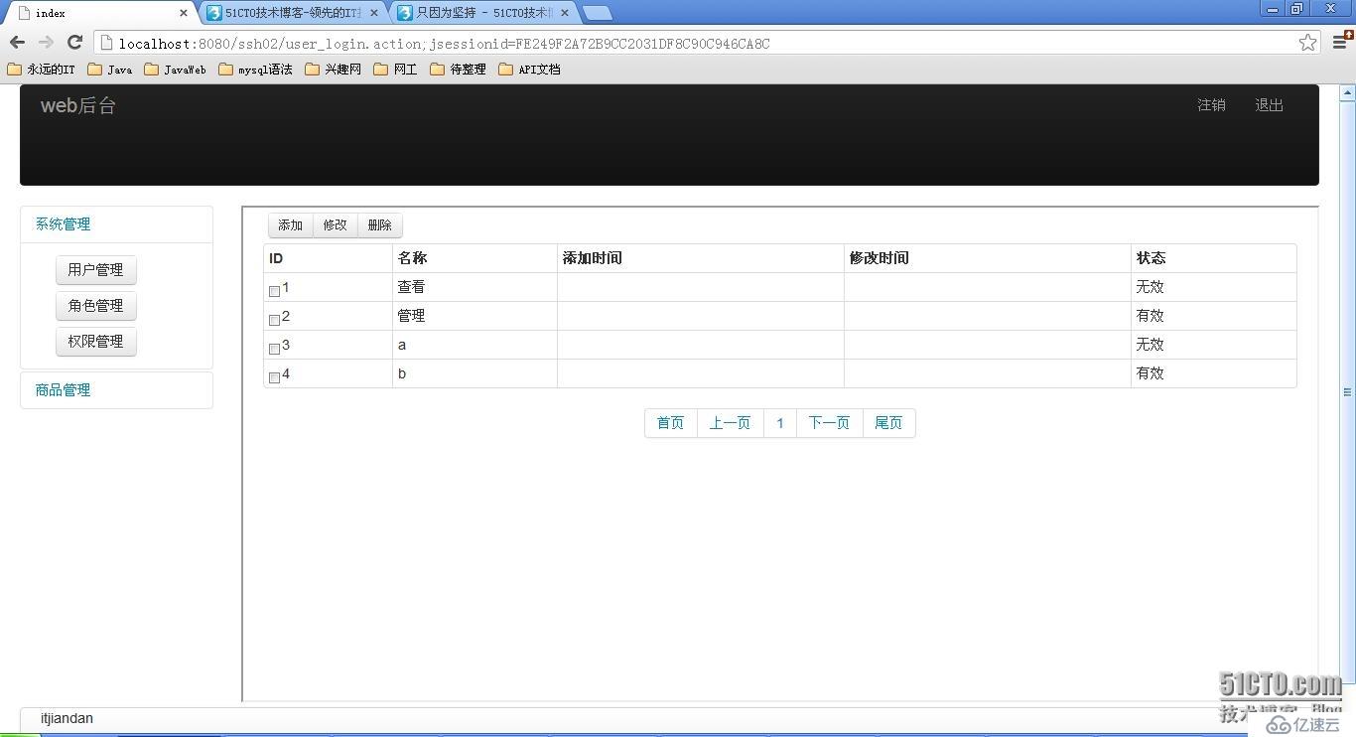Viewport: 1356px width, 737px height.
Task: Check the checkbox for row ID 3
Action: coord(275,349)
